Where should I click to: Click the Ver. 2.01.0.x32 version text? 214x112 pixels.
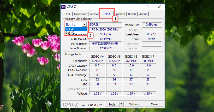click(x=92, y=105)
